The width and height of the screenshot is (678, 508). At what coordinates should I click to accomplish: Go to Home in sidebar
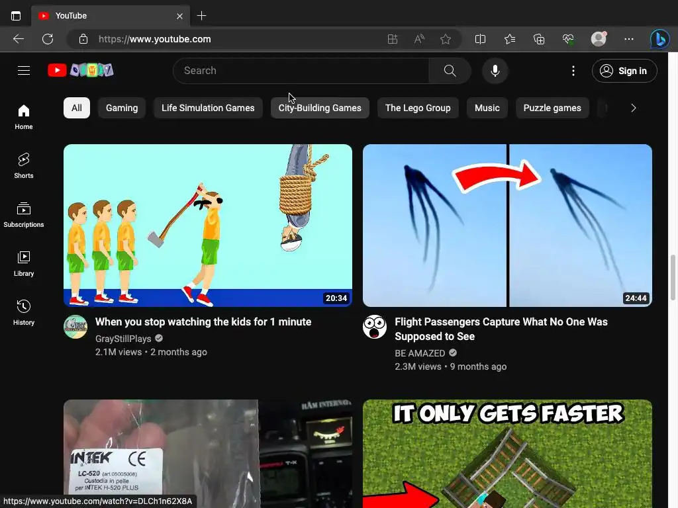point(24,117)
